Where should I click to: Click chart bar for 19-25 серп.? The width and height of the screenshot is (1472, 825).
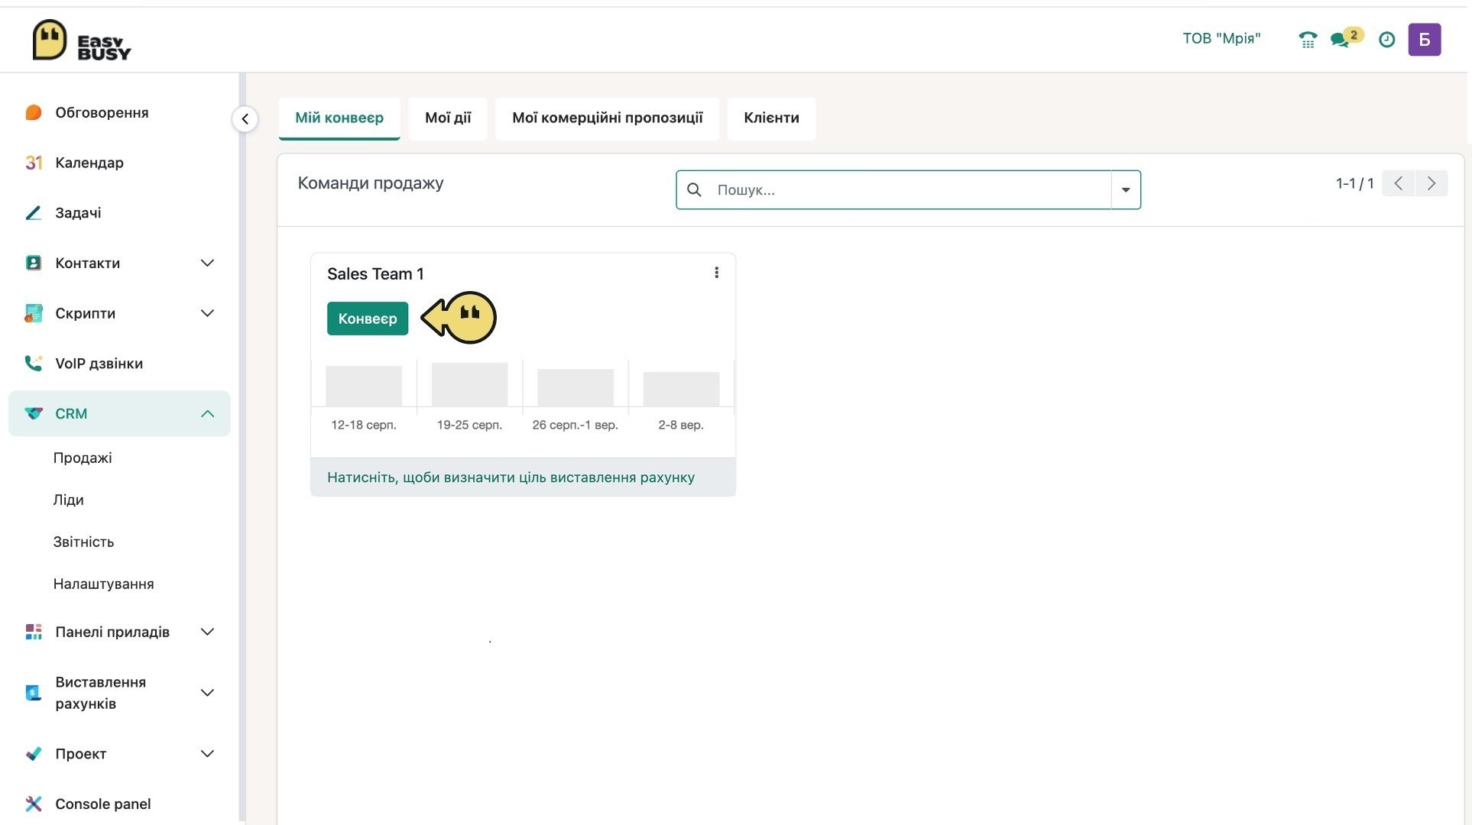tap(469, 384)
